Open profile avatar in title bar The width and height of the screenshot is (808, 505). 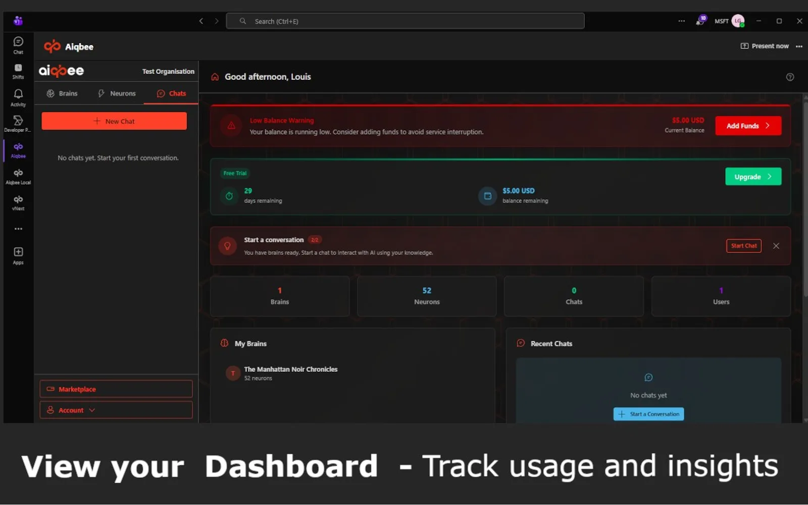pyautogui.click(x=738, y=21)
